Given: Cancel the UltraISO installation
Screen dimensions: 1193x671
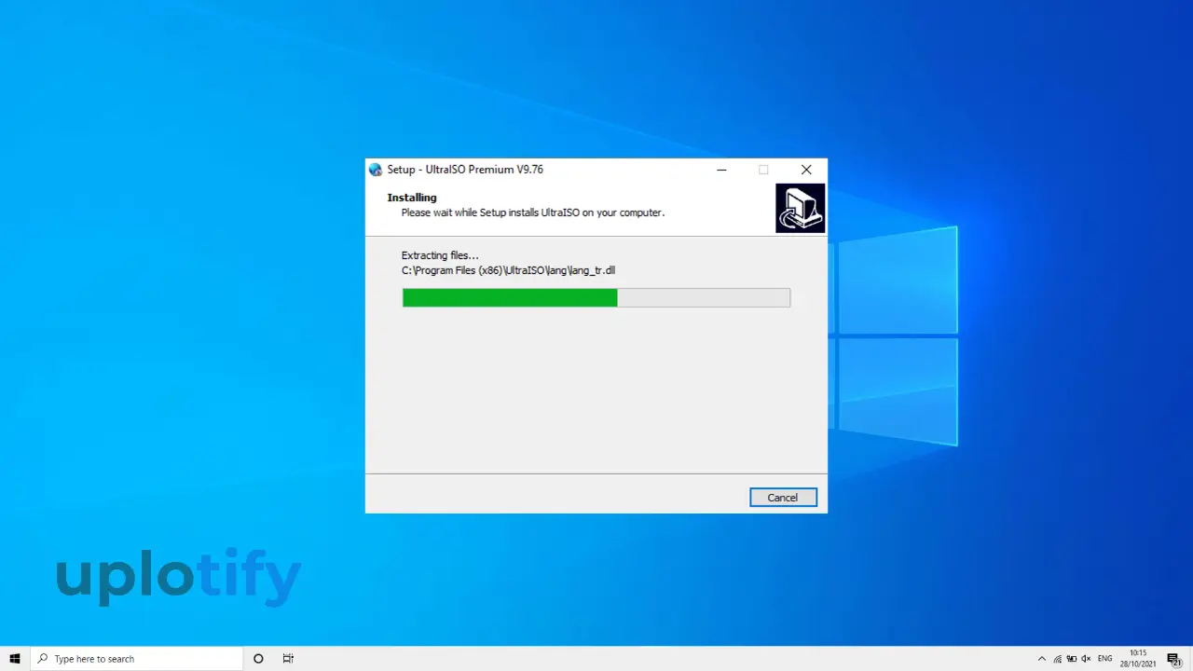Looking at the screenshot, I should (x=783, y=498).
